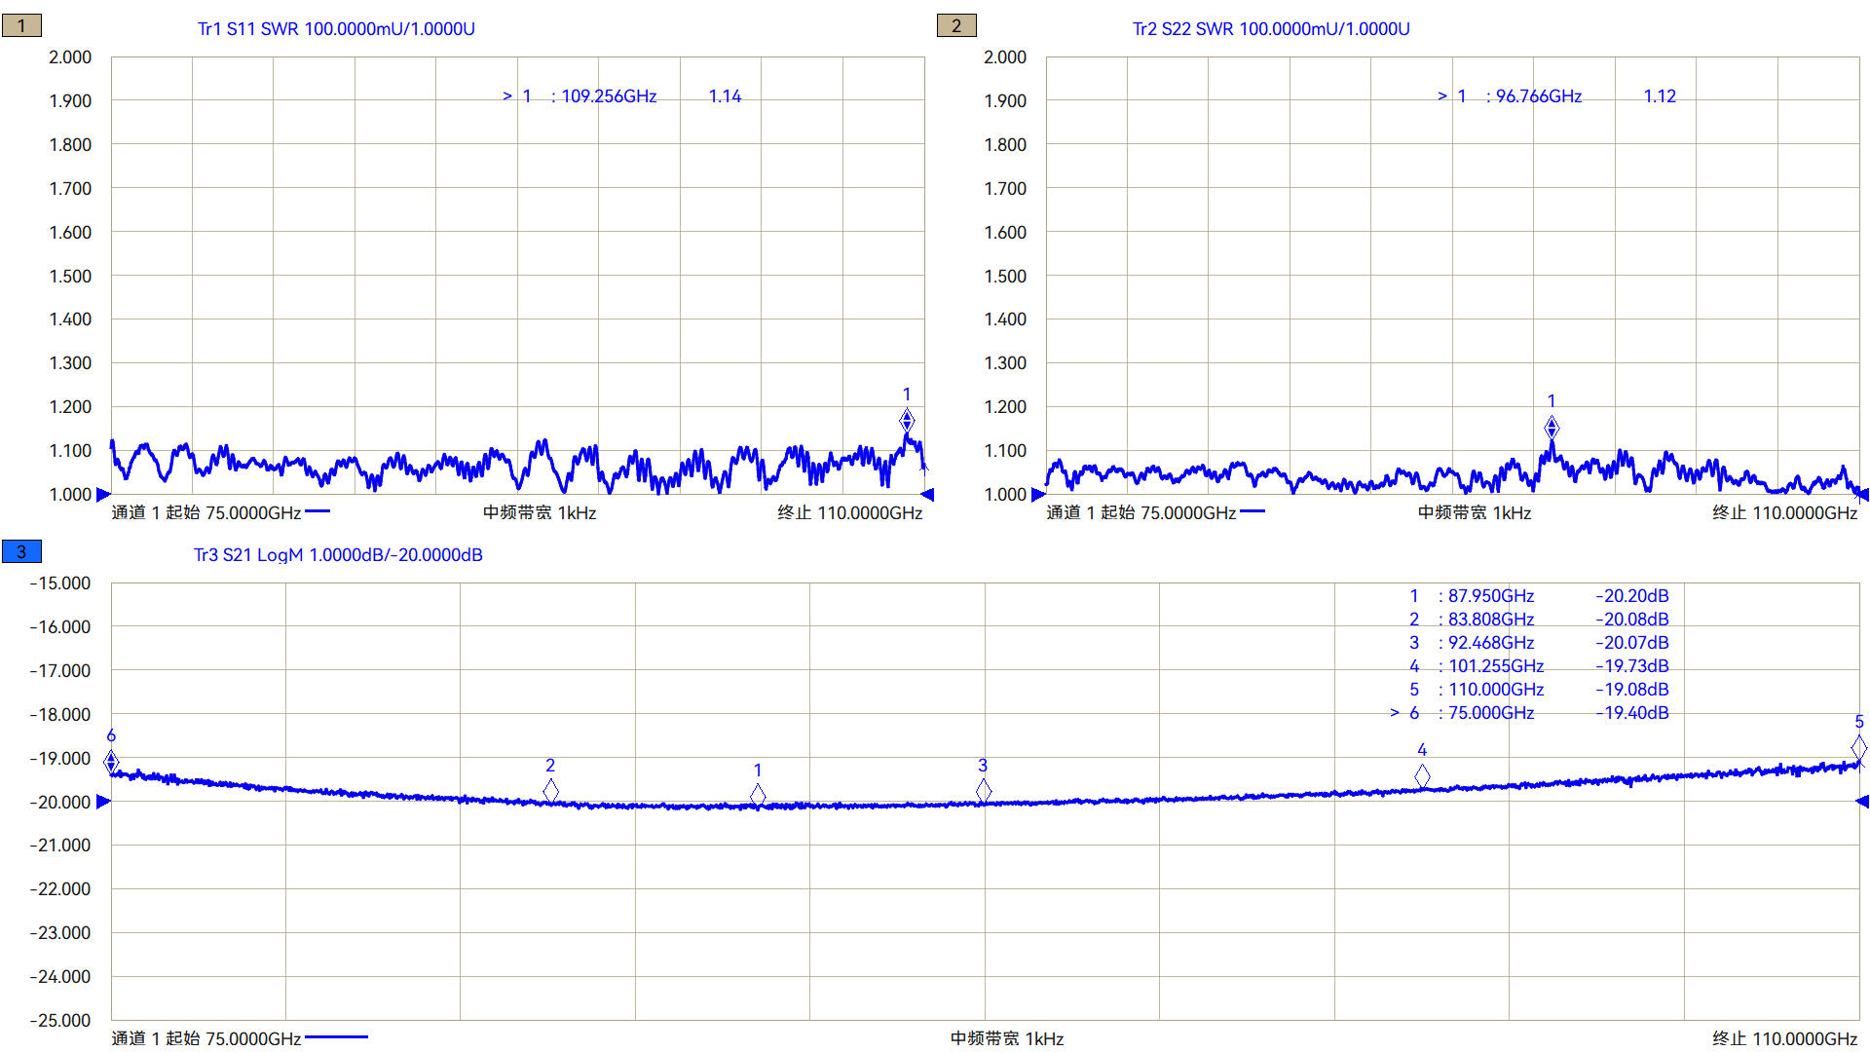The width and height of the screenshot is (1870, 1052).
Task: Click left reference arrow on Tr2 S22 plot
Action: click(x=1038, y=495)
